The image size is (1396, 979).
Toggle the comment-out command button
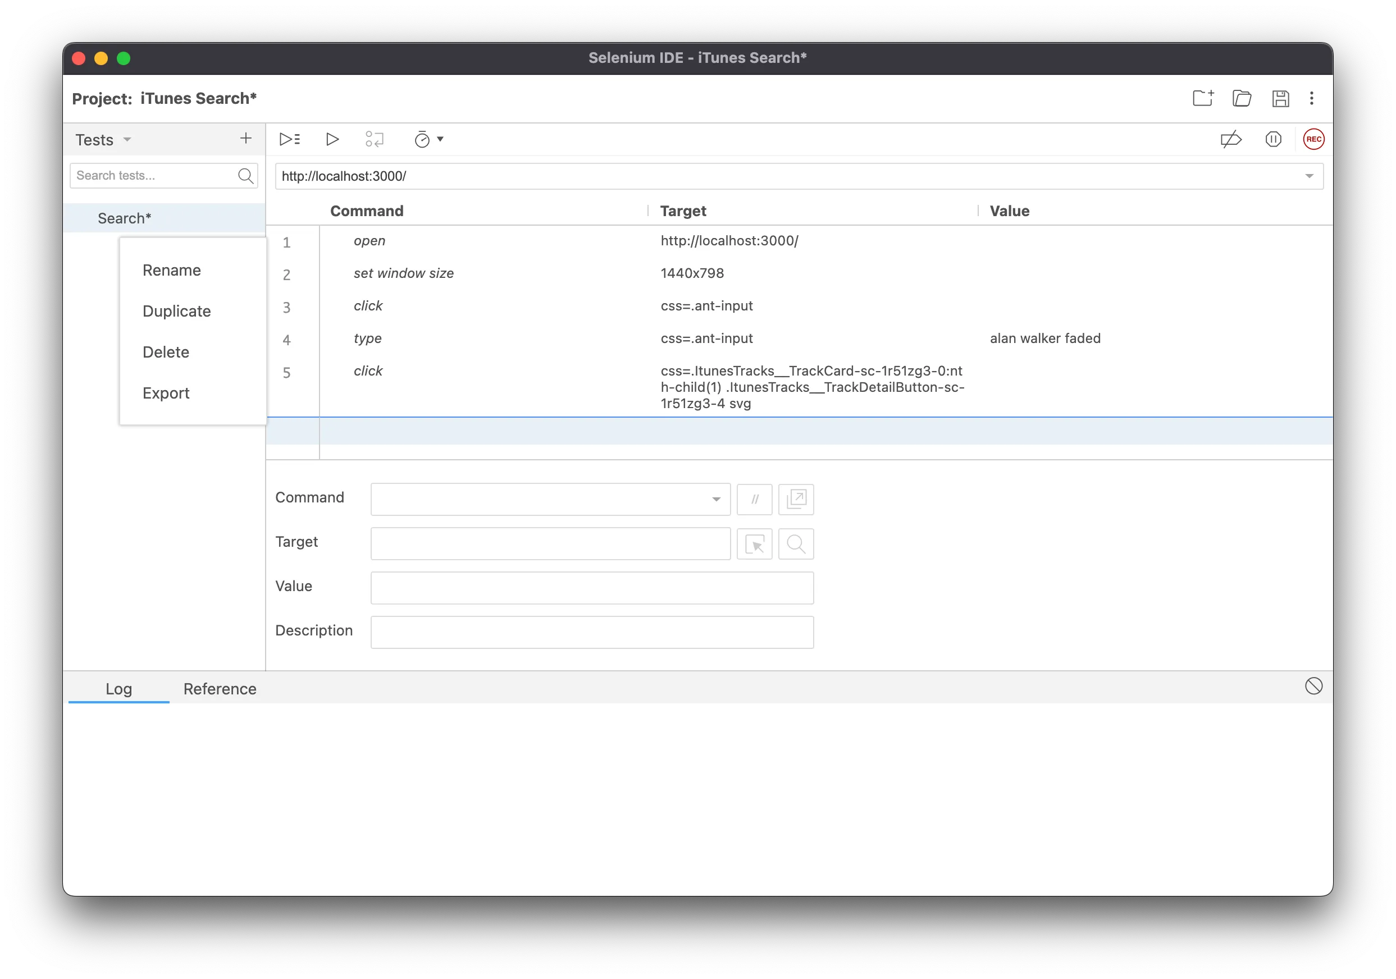tap(755, 499)
